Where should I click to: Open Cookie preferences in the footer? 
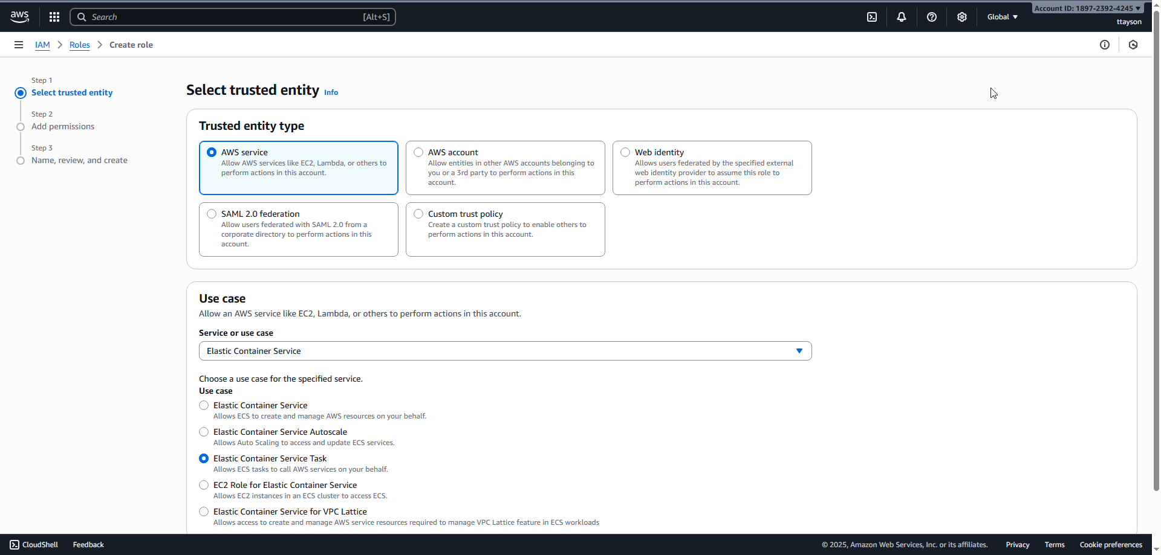click(x=1111, y=545)
